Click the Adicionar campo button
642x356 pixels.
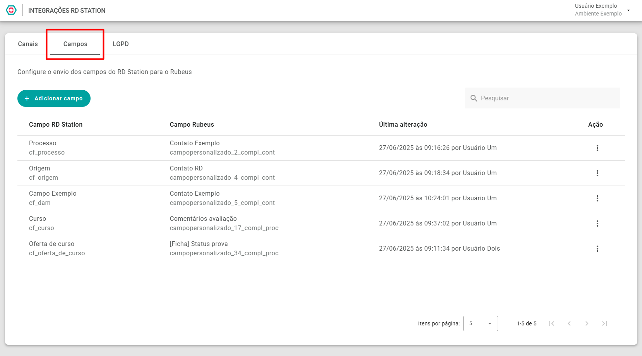click(54, 98)
